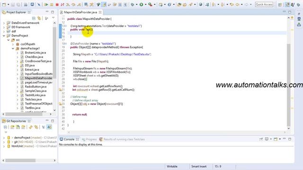Collapse the DemoProject tree node

pos(4,36)
